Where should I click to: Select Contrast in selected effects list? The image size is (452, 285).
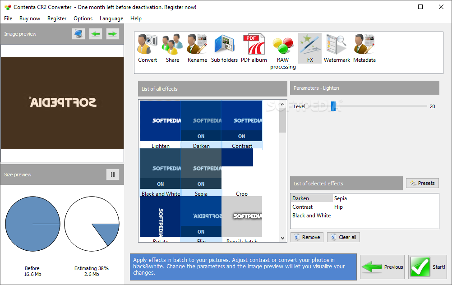302,207
